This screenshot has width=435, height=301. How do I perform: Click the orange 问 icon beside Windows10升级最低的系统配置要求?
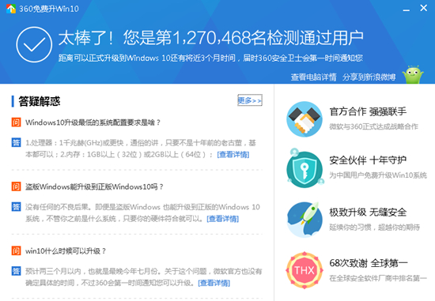16,122
